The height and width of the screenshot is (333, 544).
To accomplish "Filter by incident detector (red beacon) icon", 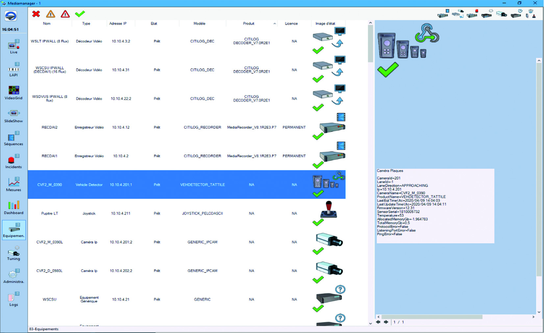I will pyautogui.click(x=472, y=14).
